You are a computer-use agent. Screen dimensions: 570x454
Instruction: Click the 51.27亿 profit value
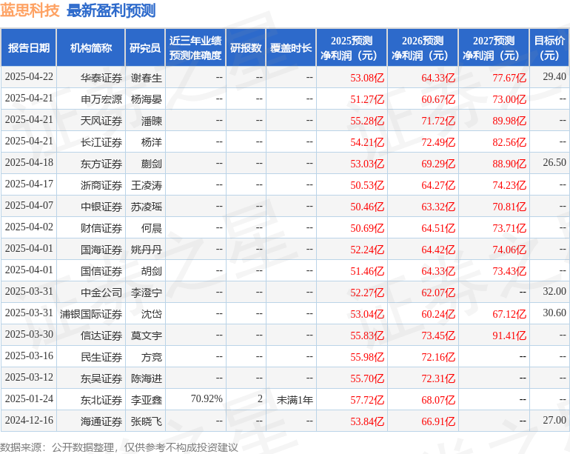tap(367, 99)
